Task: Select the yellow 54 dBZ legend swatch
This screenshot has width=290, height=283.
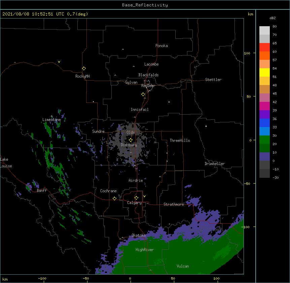Action: tap(264, 72)
